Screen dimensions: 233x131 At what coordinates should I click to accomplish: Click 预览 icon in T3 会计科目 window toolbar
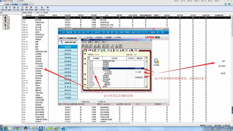click(87, 46)
